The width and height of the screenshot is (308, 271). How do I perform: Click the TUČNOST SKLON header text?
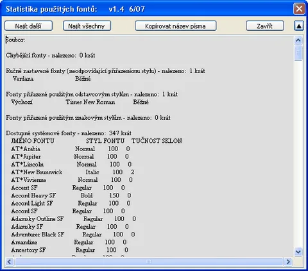point(157,141)
